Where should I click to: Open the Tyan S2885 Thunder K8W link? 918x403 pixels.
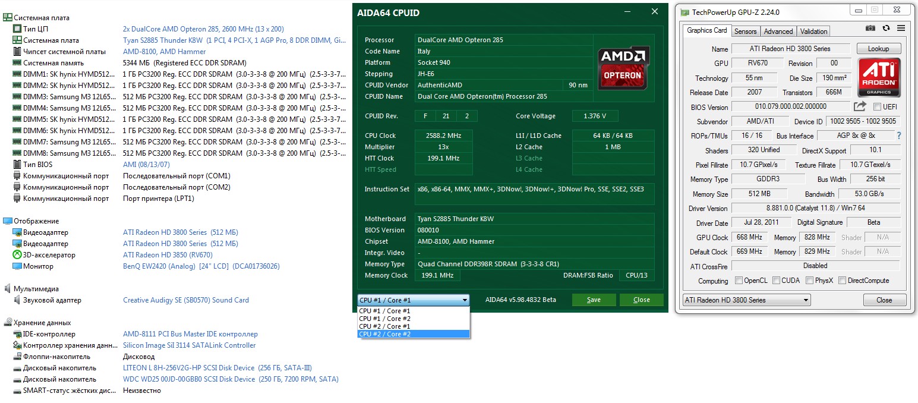tap(234, 40)
